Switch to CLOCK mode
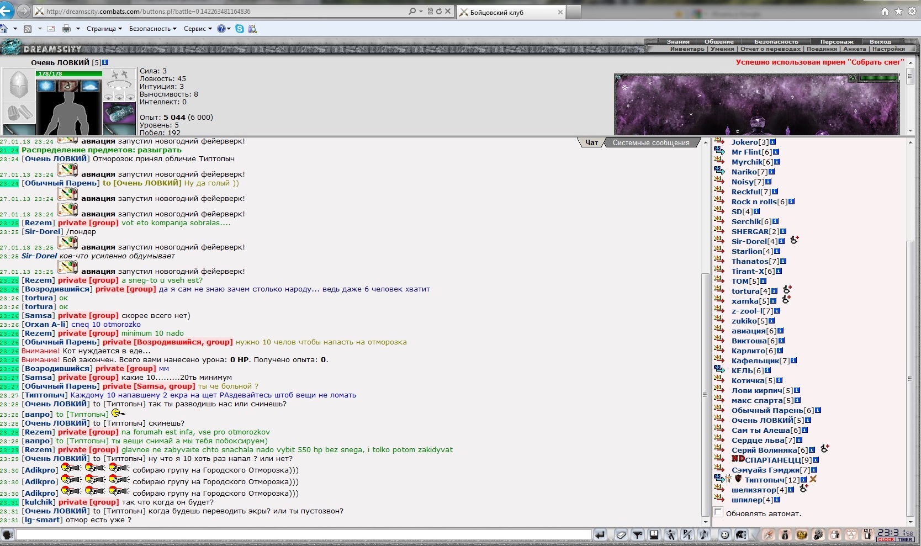Viewport: 921px width, 546px height. coord(886,540)
